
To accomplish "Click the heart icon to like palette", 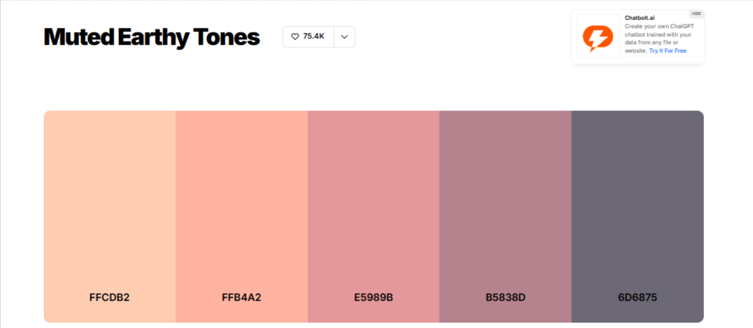I will 295,36.
